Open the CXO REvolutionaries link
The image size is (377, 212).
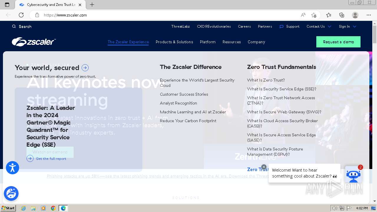pyautogui.click(x=214, y=26)
